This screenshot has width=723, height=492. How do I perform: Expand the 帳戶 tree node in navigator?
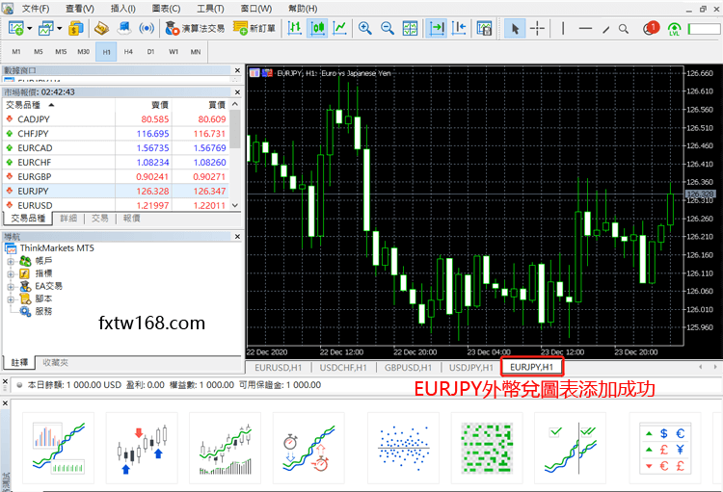coord(12,260)
